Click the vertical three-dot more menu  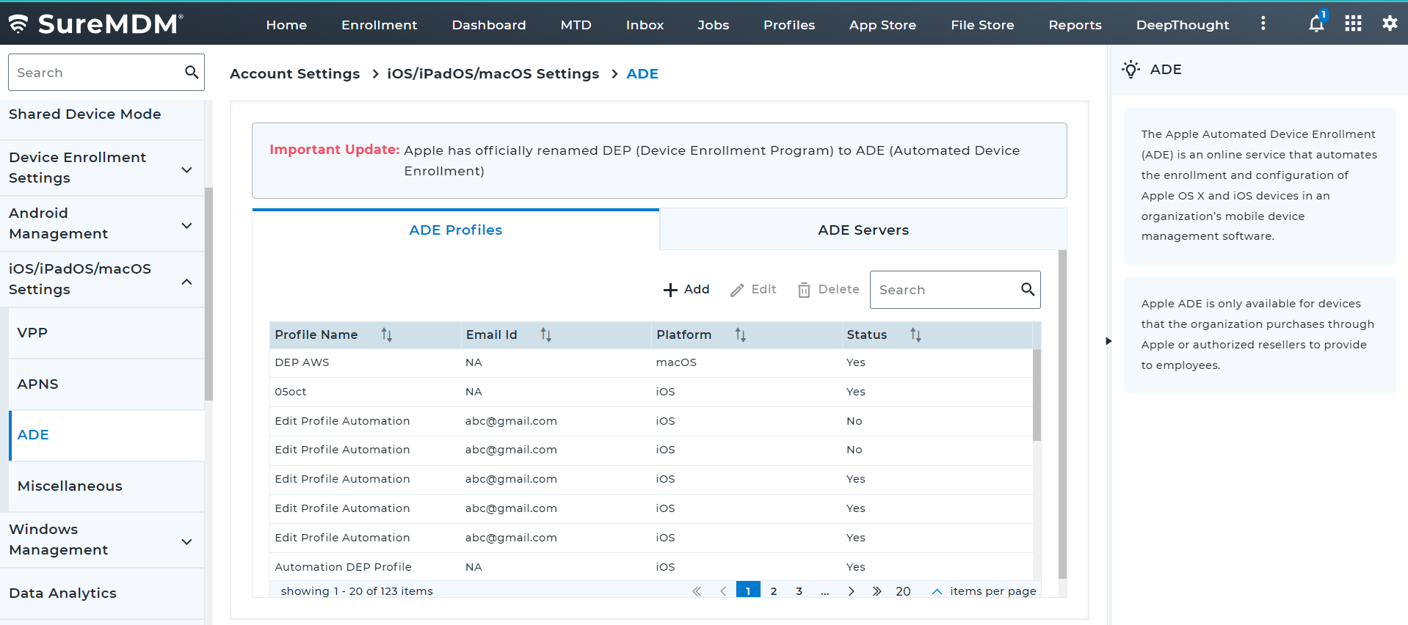1263,23
